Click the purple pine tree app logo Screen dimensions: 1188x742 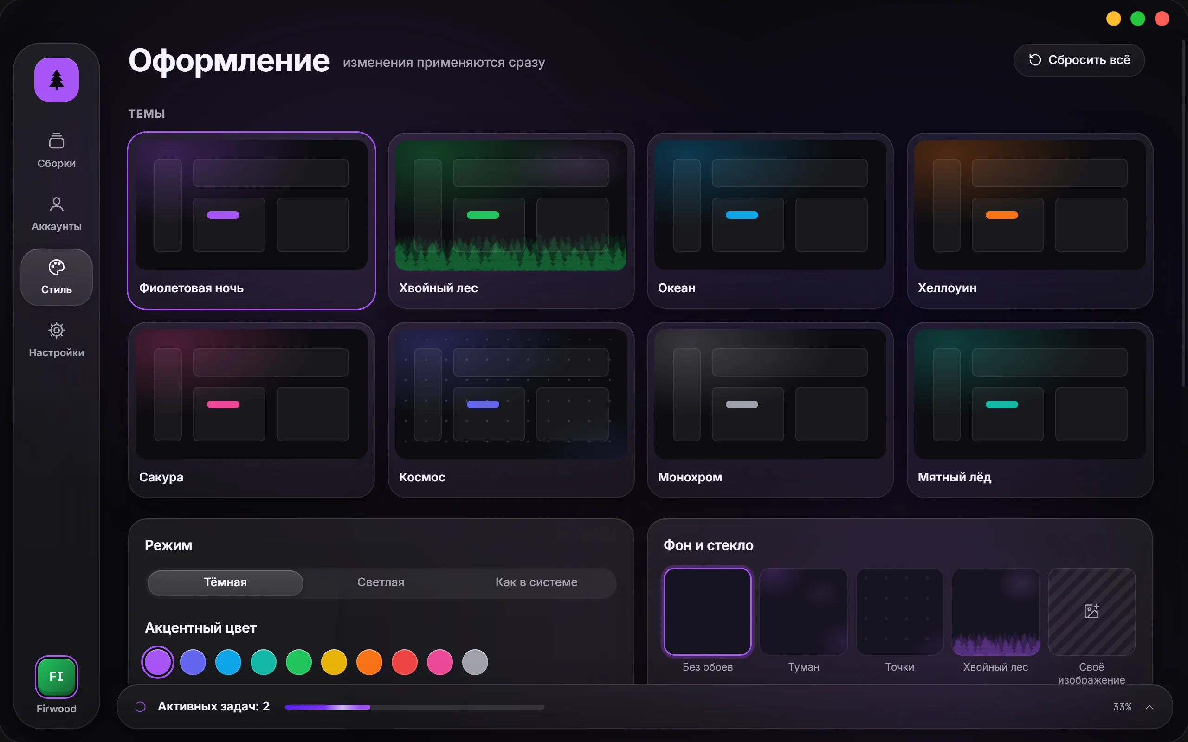tap(57, 79)
